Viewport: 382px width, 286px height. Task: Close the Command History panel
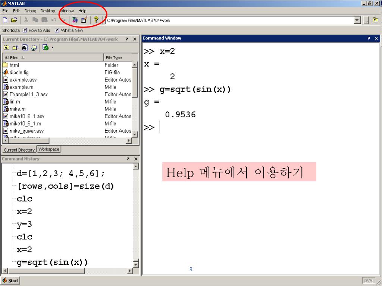tap(136, 159)
